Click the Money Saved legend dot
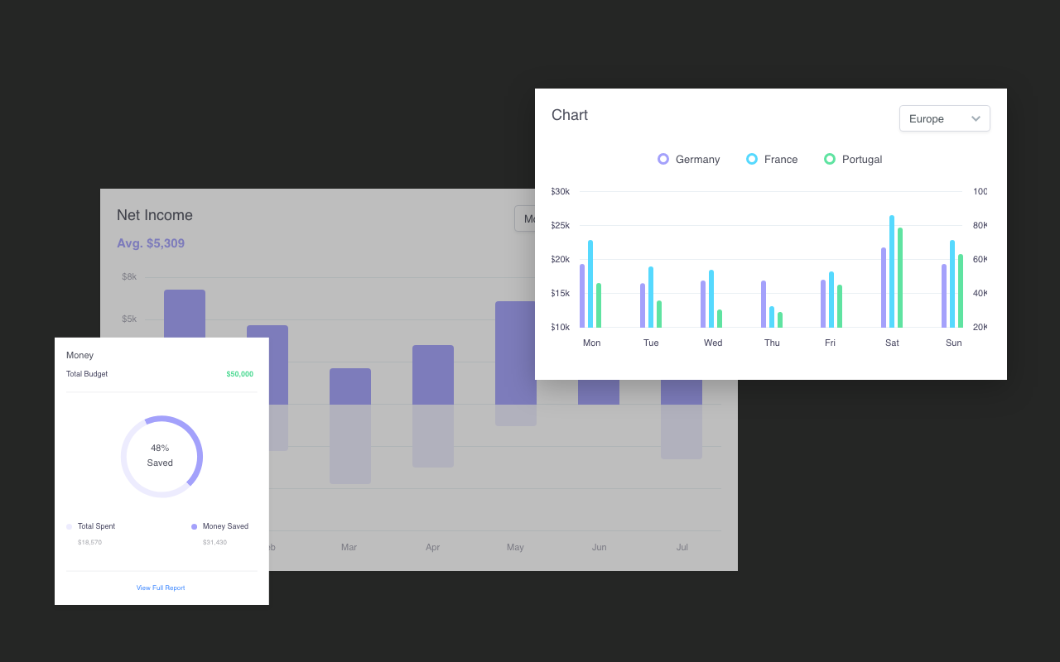 [195, 526]
